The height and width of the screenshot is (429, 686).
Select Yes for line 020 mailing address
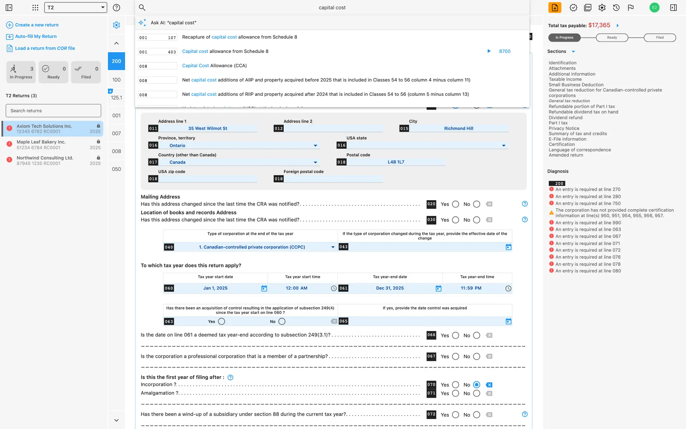[x=456, y=204]
